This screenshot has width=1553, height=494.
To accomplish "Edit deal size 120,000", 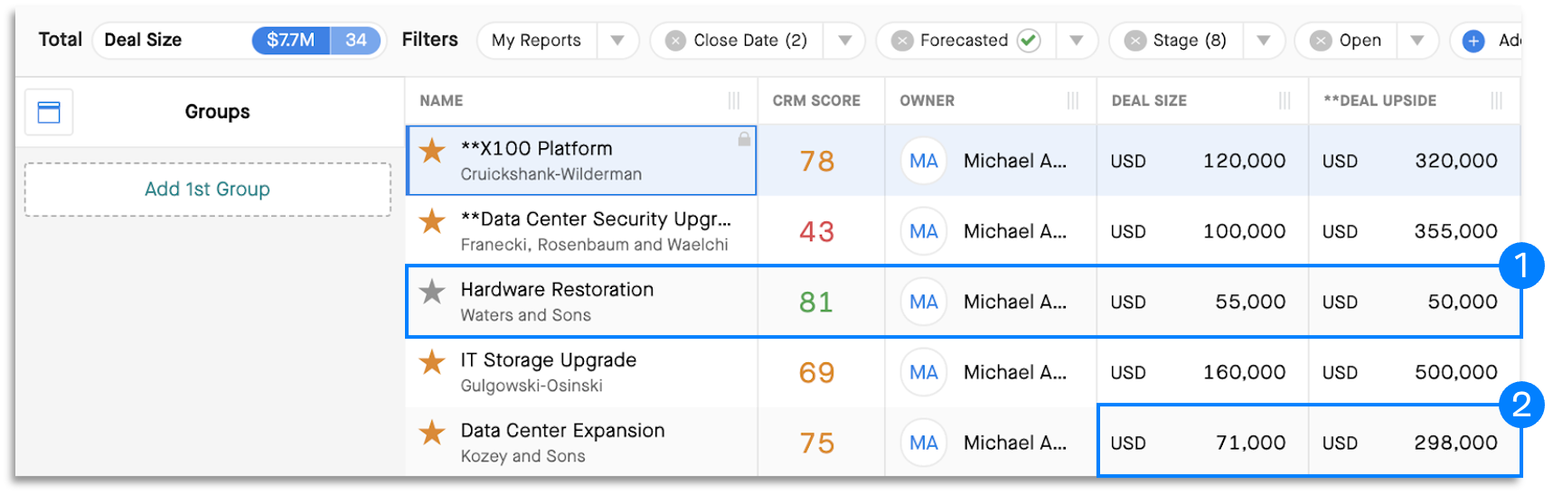I will point(1244,162).
